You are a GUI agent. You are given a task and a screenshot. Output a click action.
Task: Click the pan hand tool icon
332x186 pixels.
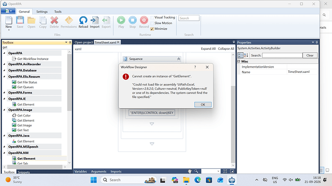tap(190, 171)
